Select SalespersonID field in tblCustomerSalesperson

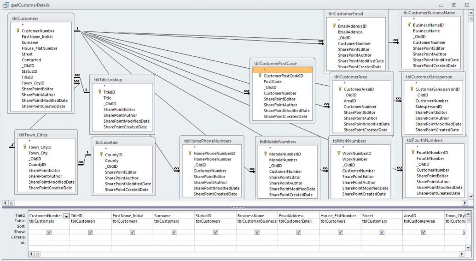click(x=428, y=107)
